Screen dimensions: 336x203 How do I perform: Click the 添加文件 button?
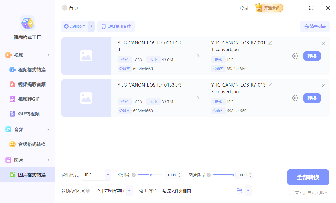click(x=74, y=26)
